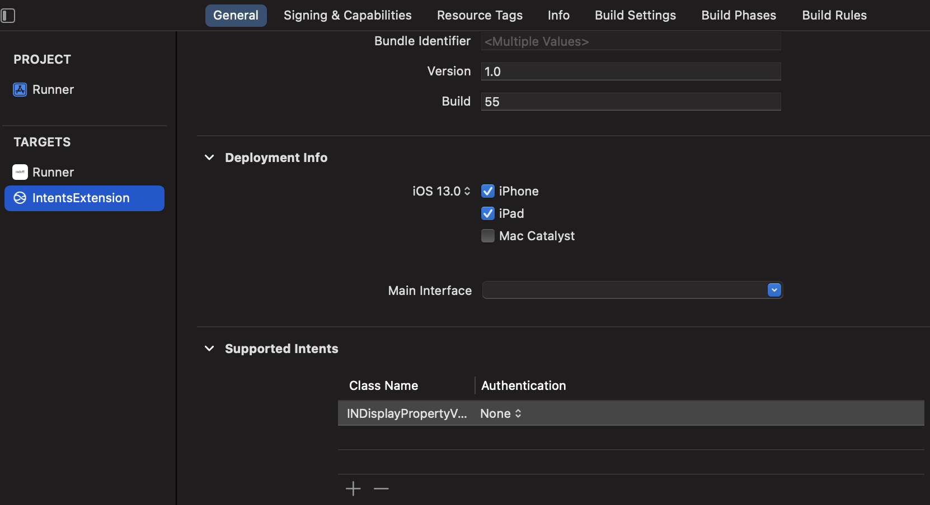Collapse the Supported Intents section
Screen dimensions: 930x505
[x=209, y=349]
